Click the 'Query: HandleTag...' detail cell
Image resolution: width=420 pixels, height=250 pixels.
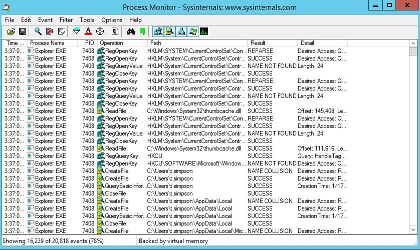click(x=321, y=156)
